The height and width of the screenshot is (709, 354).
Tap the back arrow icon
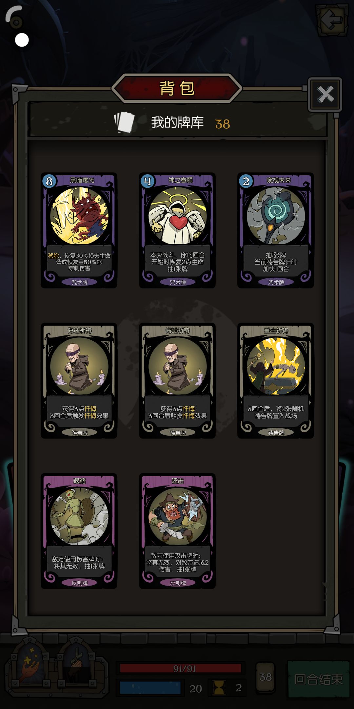point(332,20)
